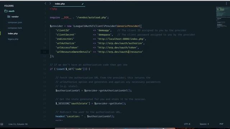
Task: Click the $_SESSION['oauth2state'] assignment
Action: click(73, 104)
